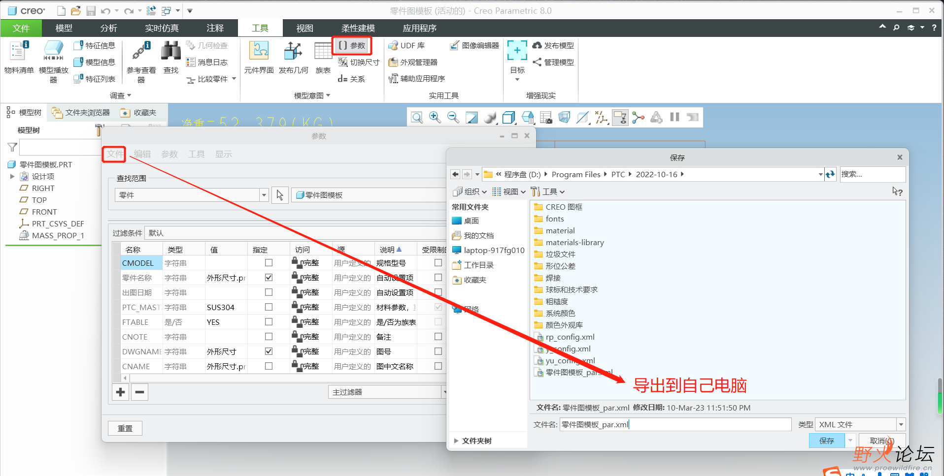Click the 保存 button in Save dialog

click(x=827, y=441)
